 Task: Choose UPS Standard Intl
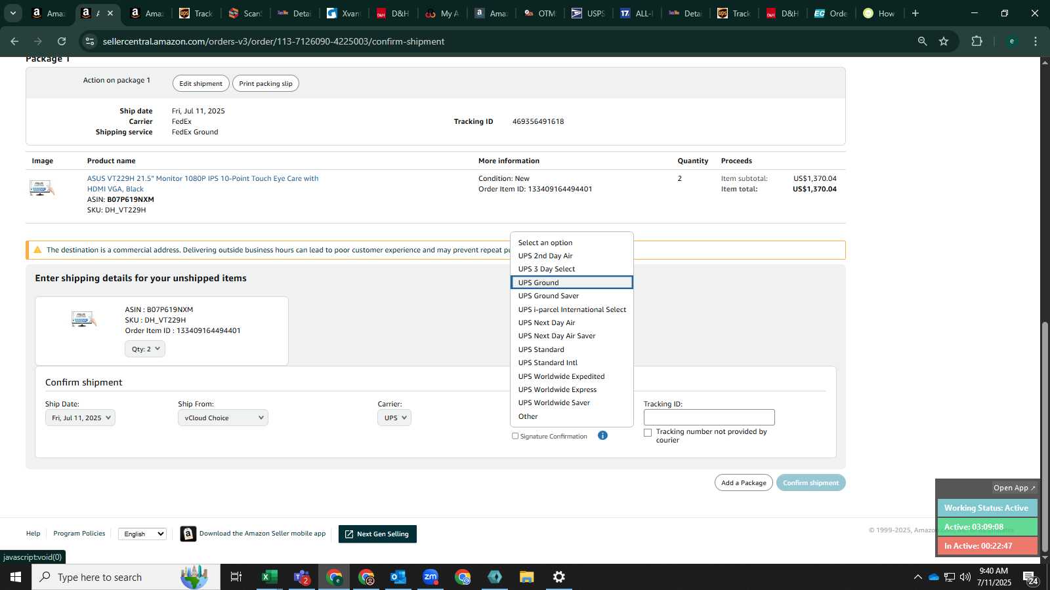(x=572, y=363)
